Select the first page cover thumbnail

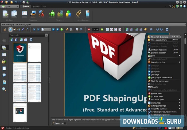point(20,53)
